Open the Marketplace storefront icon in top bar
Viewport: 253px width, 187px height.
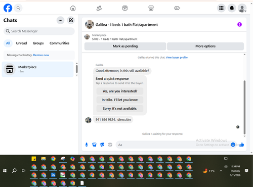(x=151, y=8)
